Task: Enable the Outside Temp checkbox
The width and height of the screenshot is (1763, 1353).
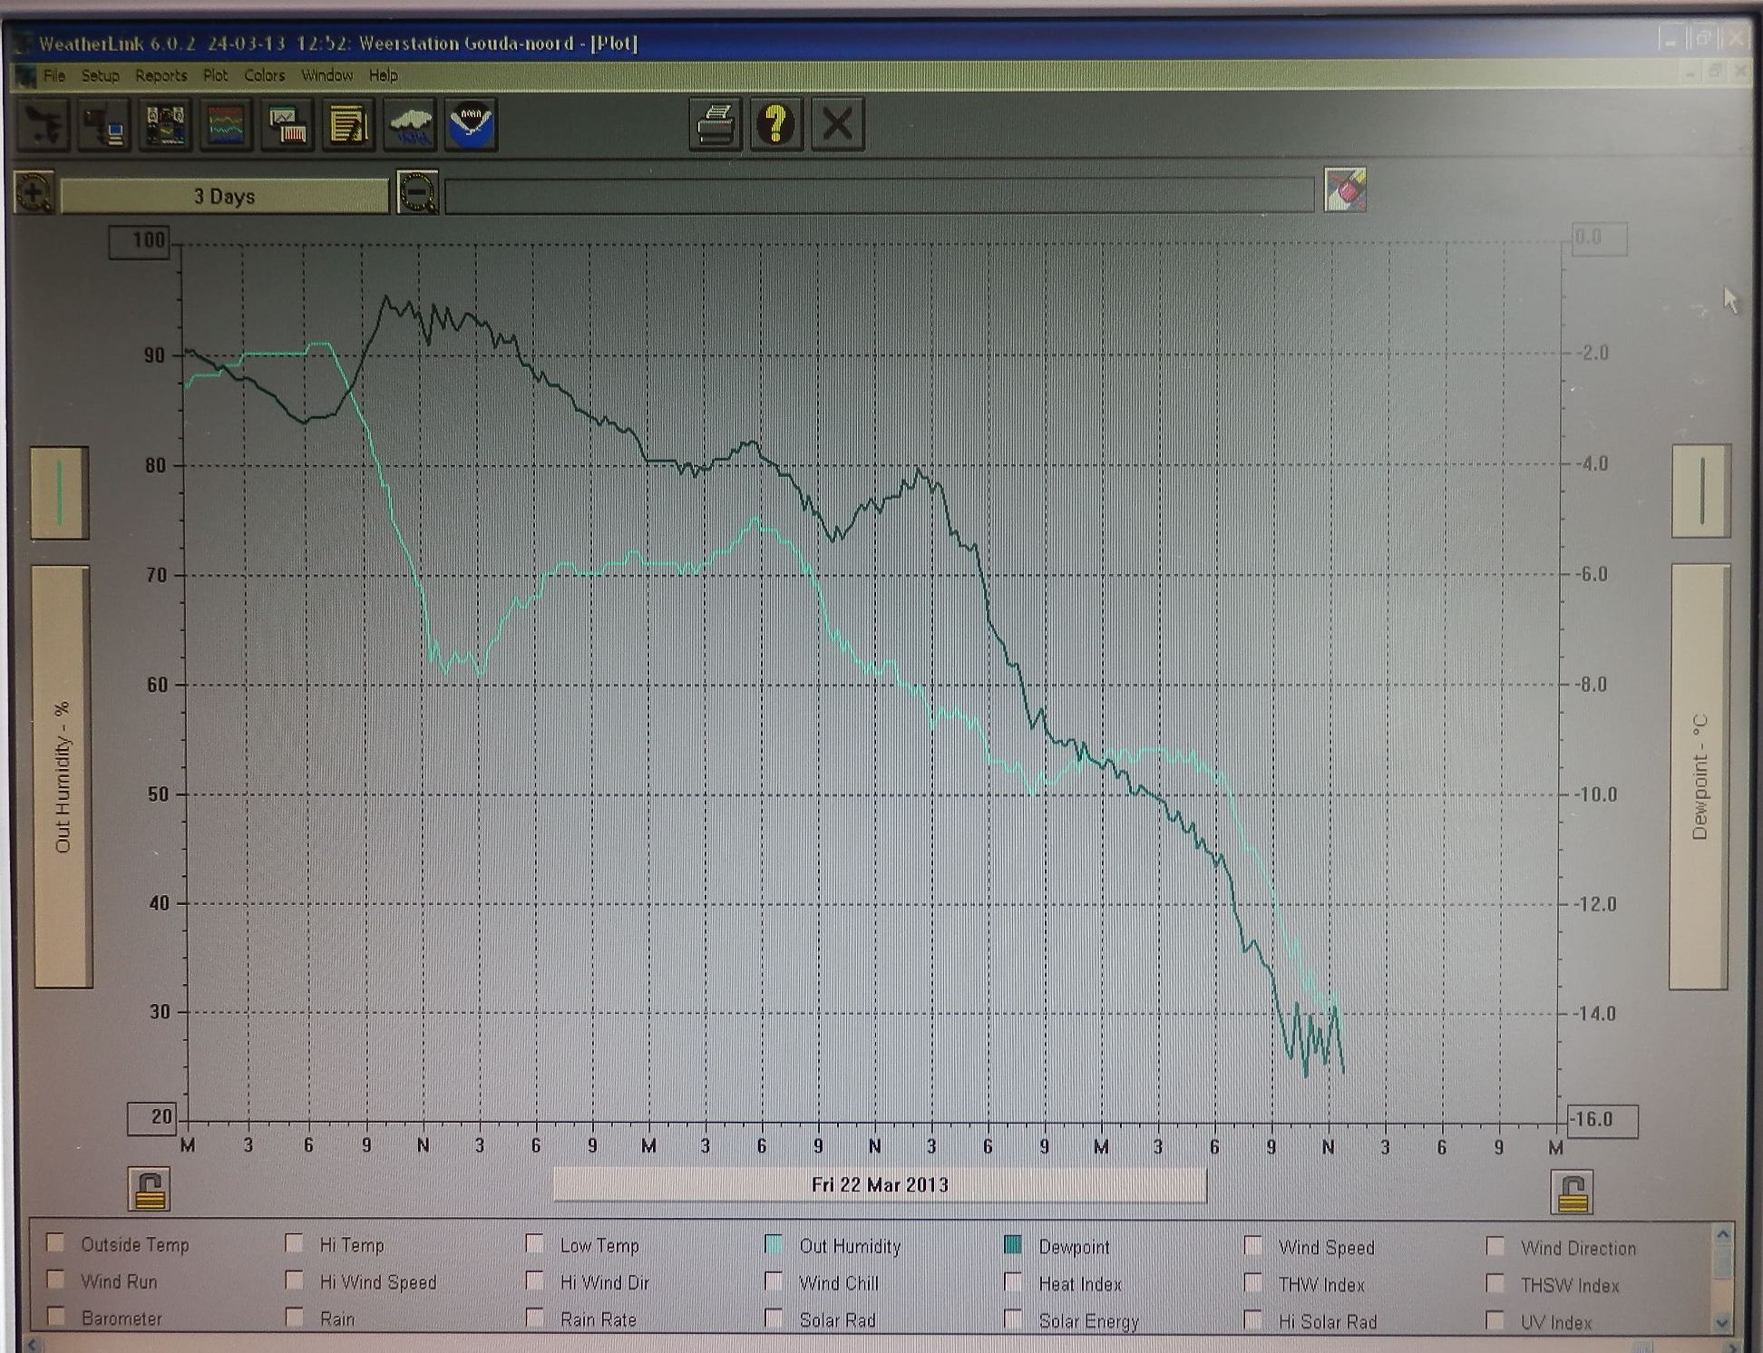Action: (x=56, y=1242)
